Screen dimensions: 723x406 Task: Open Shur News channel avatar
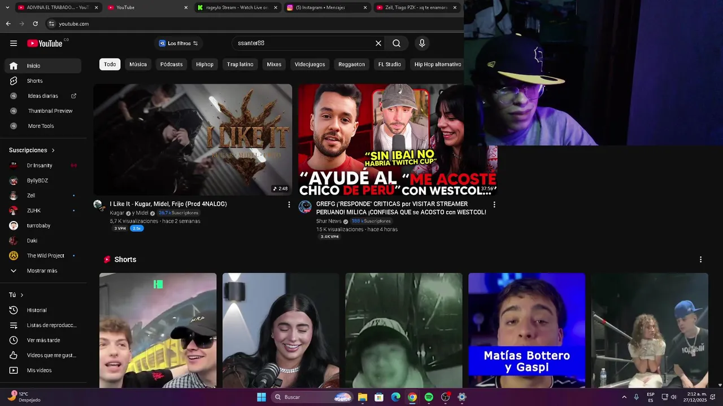click(305, 207)
